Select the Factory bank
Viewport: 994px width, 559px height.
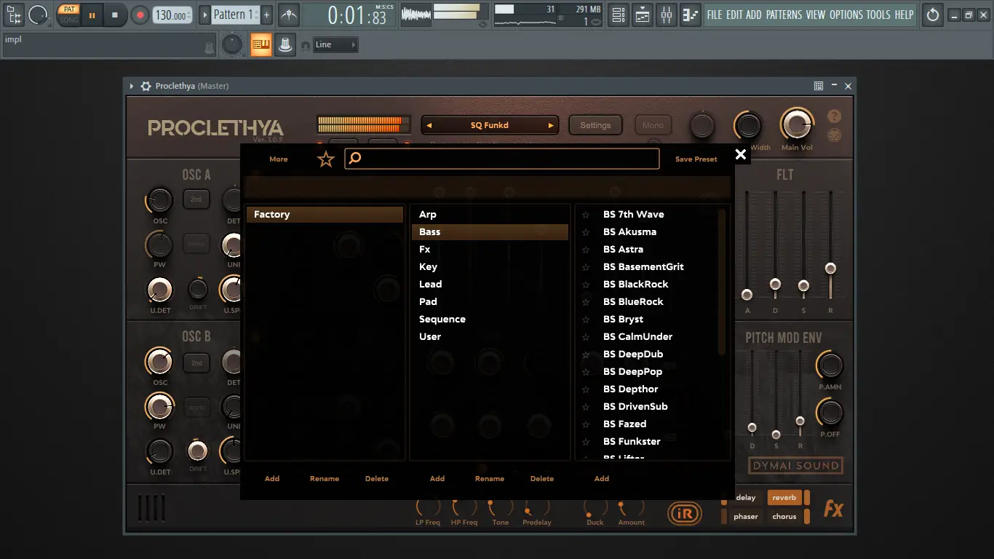[x=325, y=215]
